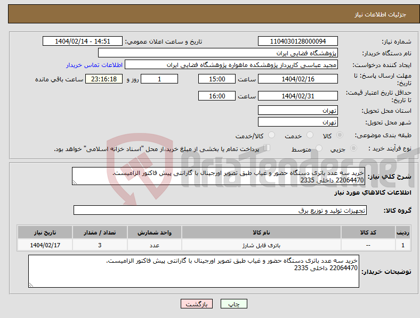Click the چاپ (print) button
This screenshot has width=420, height=318.
tap(233, 304)
